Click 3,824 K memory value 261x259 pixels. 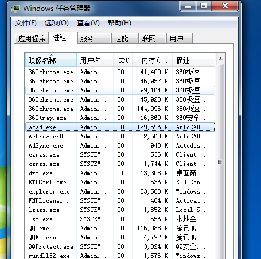(x=156, y=246)
